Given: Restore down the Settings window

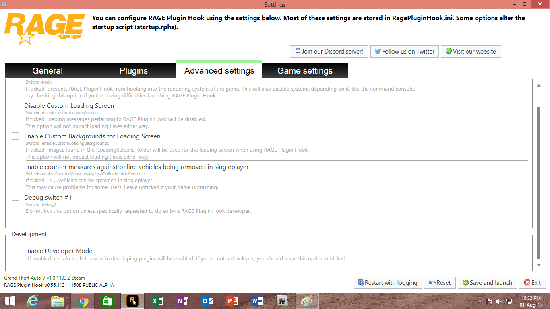Looking at the screenshot, I should 525,4.
